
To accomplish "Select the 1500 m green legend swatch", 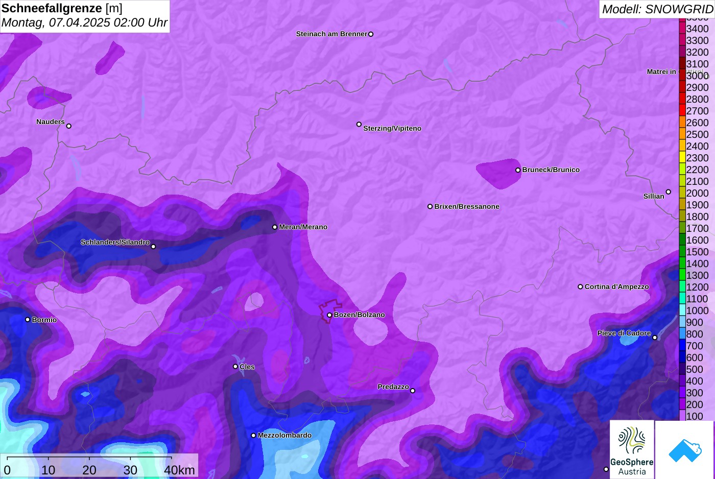I will pyautogui.click(x=682, y=251).
